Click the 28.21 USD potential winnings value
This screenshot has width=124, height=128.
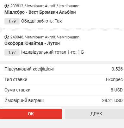[112, 100]
